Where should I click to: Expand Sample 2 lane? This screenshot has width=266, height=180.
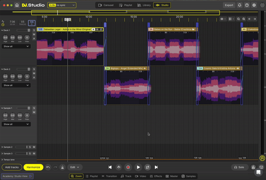[2, 147]
